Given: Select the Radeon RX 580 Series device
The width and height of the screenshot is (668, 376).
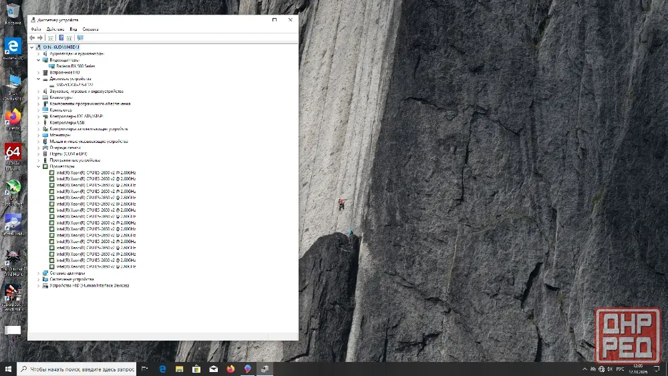Looking at the screenshot, I should coord(75,66).
